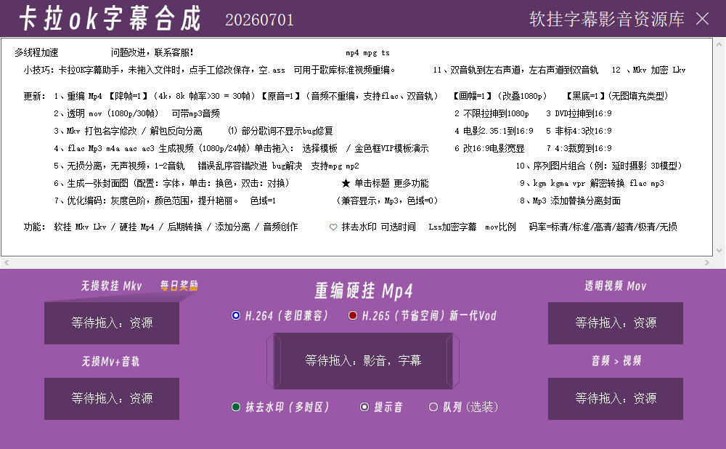Click line 2、透明 mov (1080p/30帧)
The width and height of the screenshot is (726, 449).
point(106,113)
